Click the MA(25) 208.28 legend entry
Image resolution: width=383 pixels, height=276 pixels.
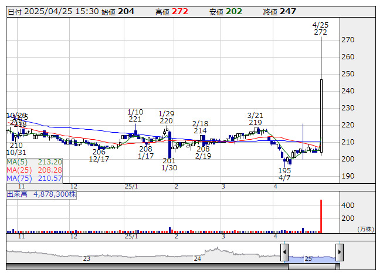tap(34, 170)
